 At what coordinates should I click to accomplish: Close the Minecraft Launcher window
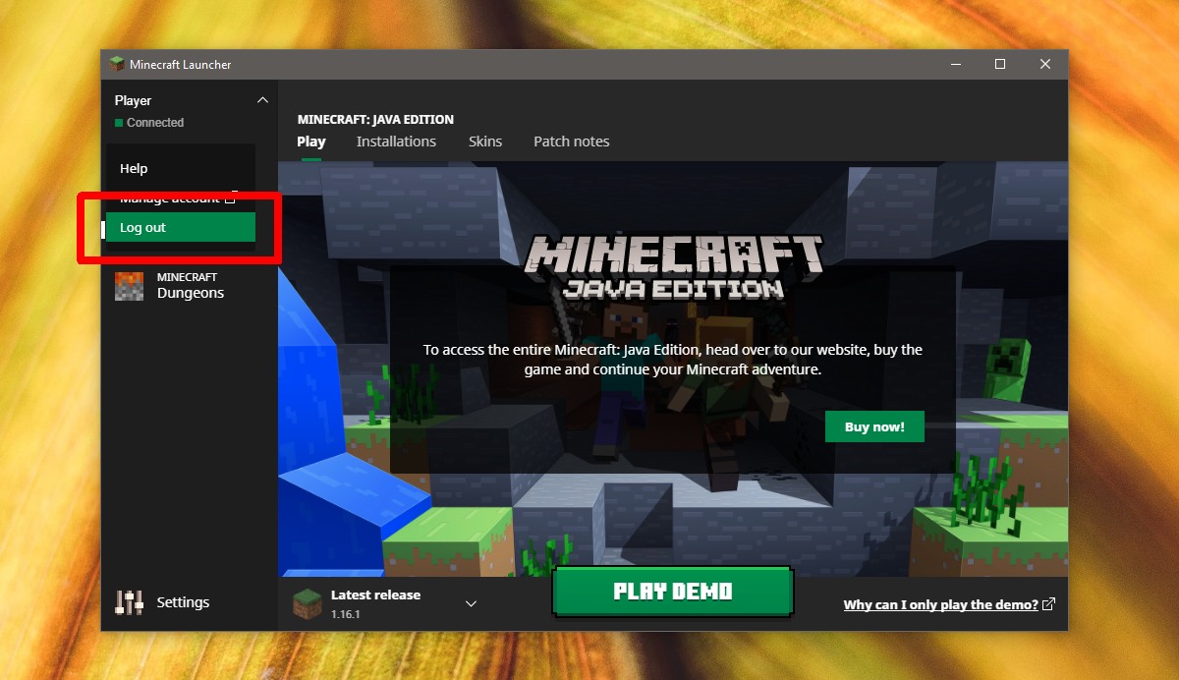point(1045,64)
